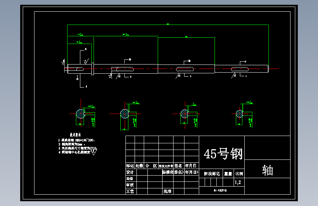The width and height of the screenshot is (318, 206).
Task: Click the '45号钢' material label
Action: (x=223, y=154)
